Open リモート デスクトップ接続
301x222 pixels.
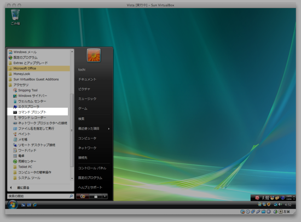pyautogui.click(x=39, y=145)
